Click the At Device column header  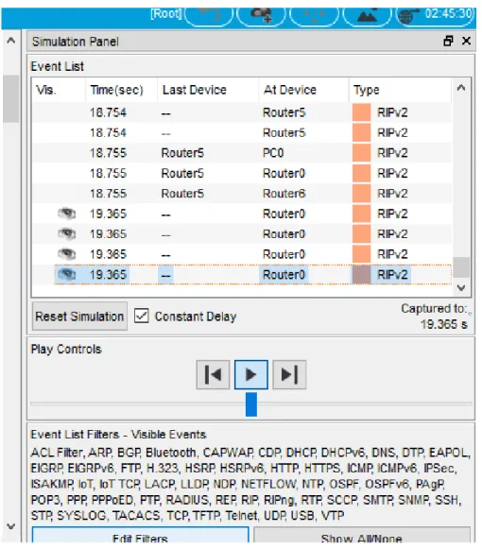(x=303, y=90)
